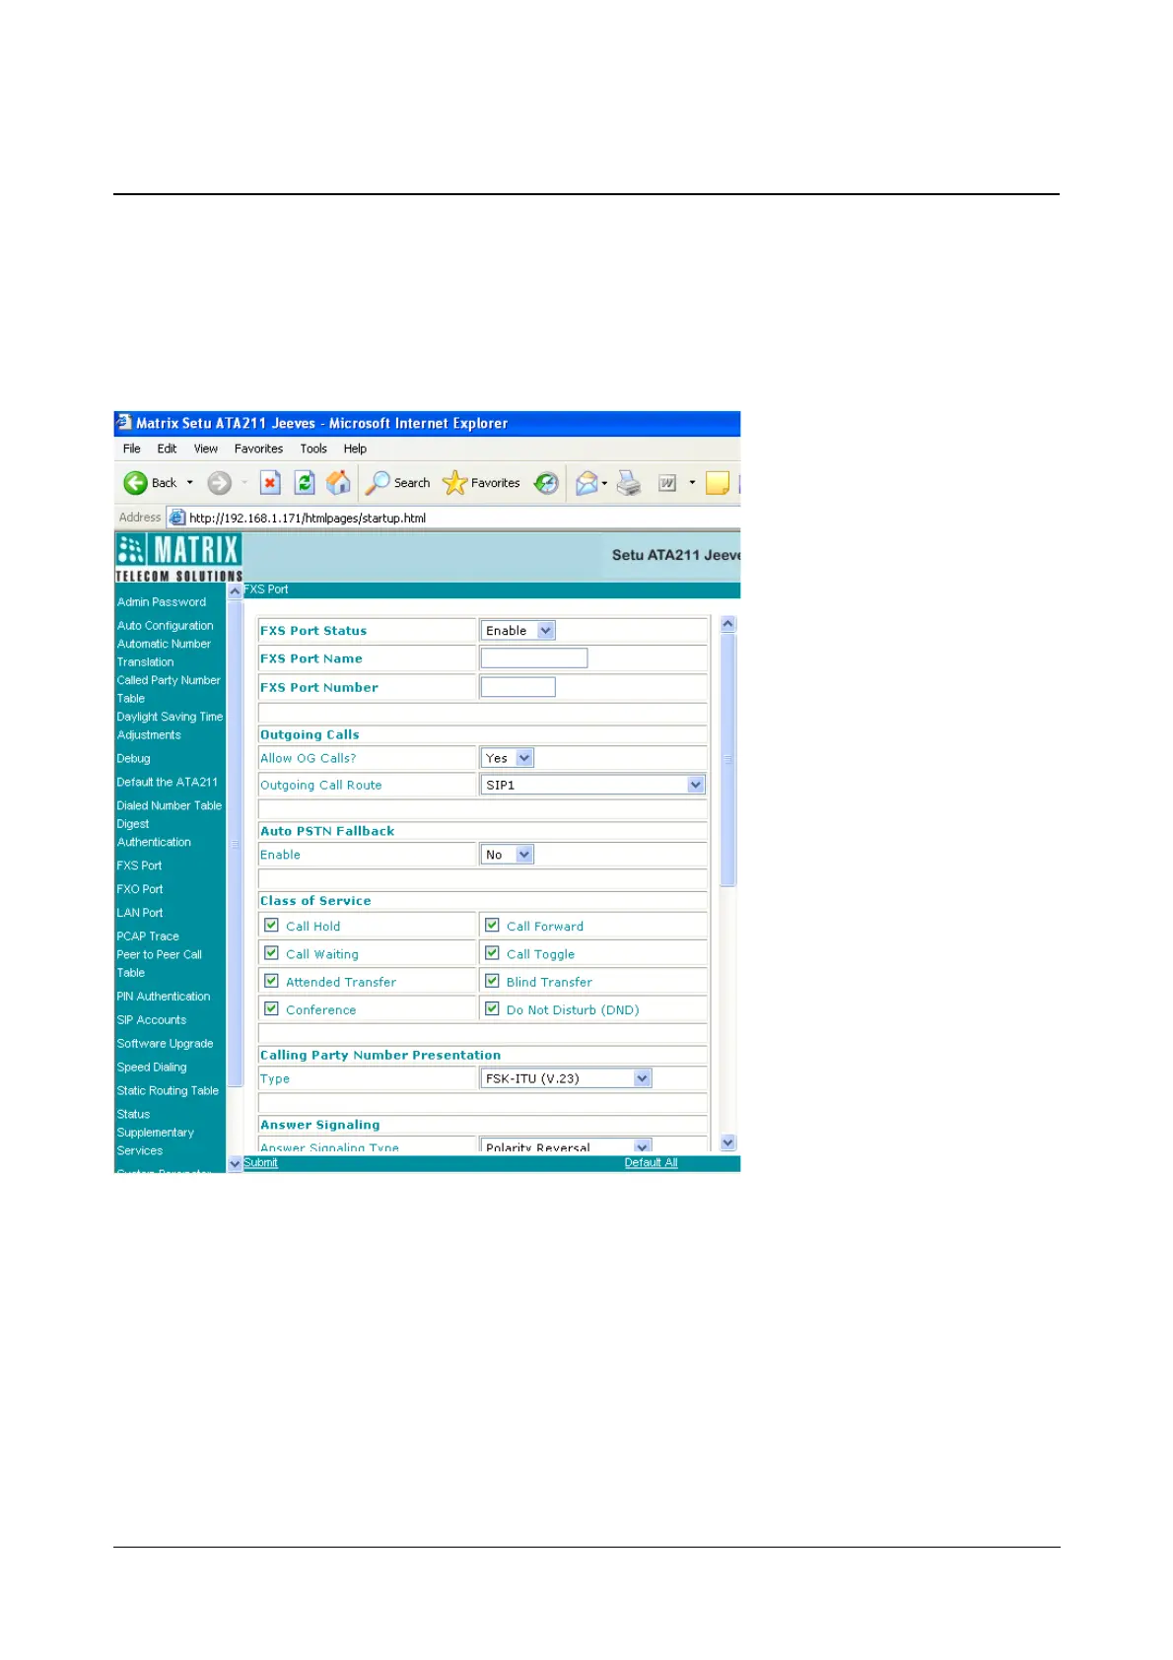This screenshot has width=1173, height=1660.
Task: Click the Submit link
Action: (260, 1162)
